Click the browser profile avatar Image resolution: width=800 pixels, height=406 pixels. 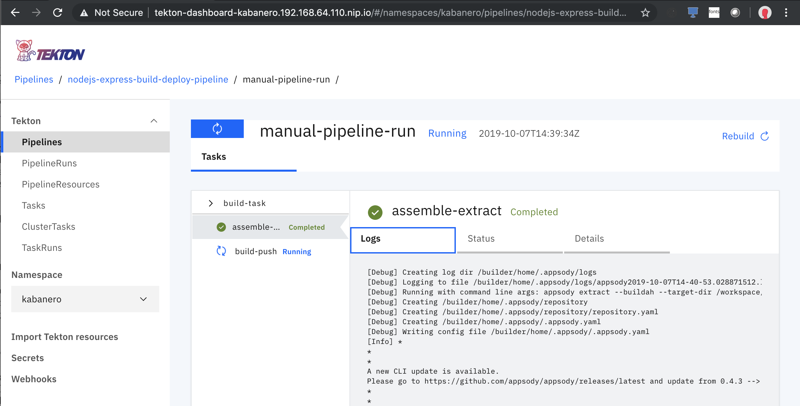pos(765,13)
